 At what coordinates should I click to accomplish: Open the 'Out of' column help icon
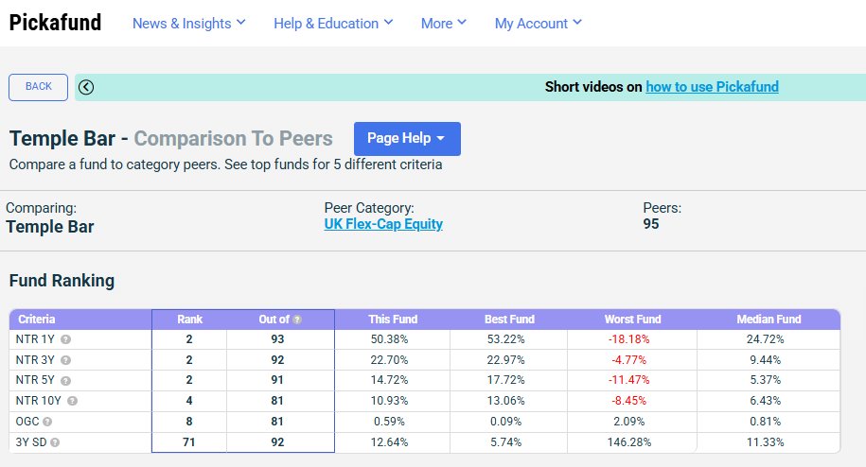tap(297, 320)
